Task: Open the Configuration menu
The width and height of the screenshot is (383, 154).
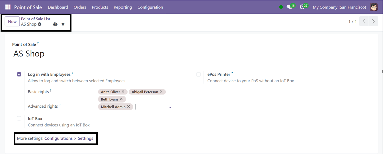Action: click(x=150, y=7)
